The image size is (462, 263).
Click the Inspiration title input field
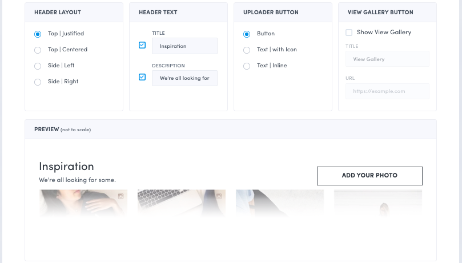184,46
